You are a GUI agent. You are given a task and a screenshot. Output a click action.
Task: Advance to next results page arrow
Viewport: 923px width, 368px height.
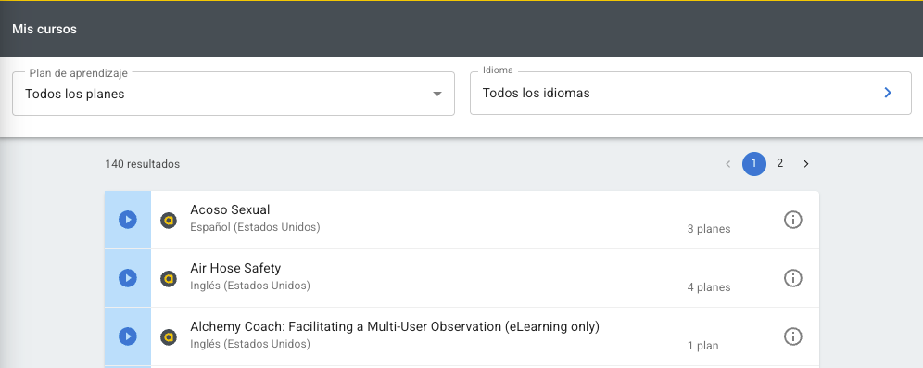tap(806, 164)
